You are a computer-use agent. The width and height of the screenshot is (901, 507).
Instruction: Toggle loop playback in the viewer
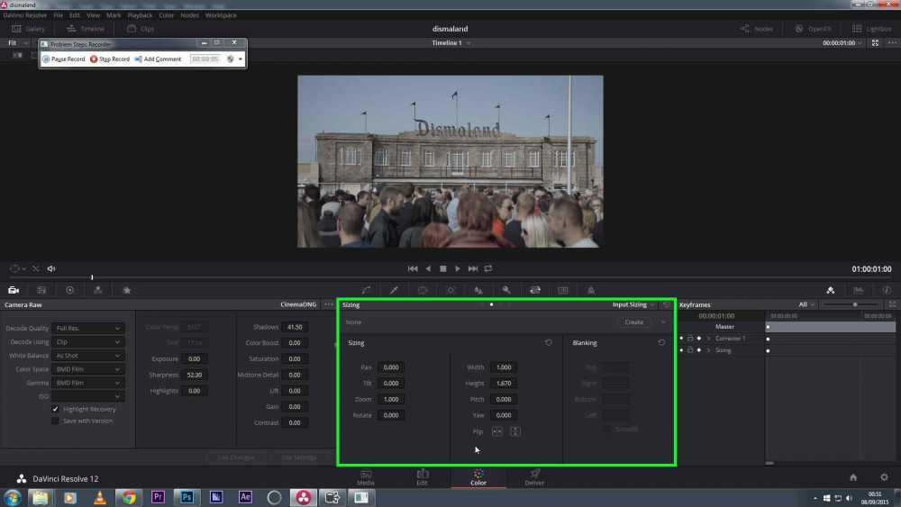click(488, 268)
